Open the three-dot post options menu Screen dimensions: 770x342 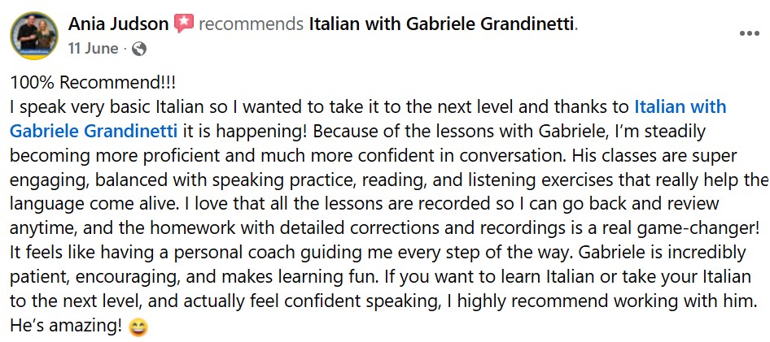point(749,34)
